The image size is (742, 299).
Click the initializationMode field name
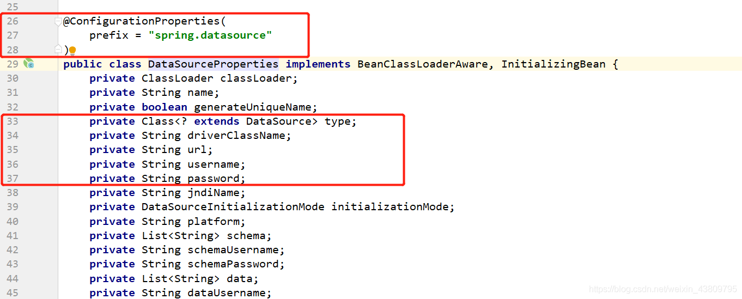[390, 207]
